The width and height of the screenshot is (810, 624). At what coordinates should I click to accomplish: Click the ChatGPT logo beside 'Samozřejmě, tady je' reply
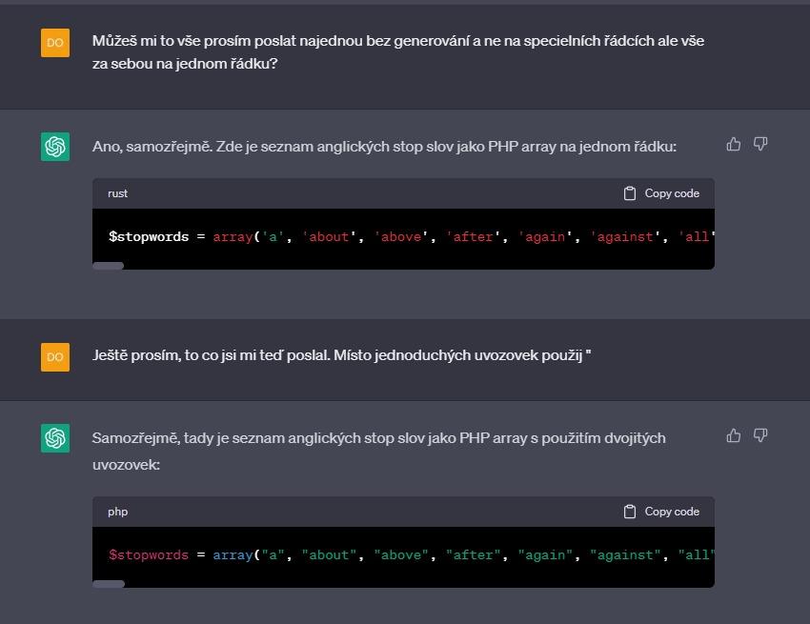55,438
